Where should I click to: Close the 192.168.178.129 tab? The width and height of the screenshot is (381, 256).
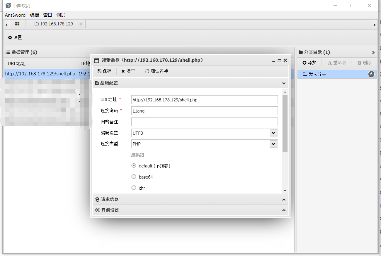81,24
